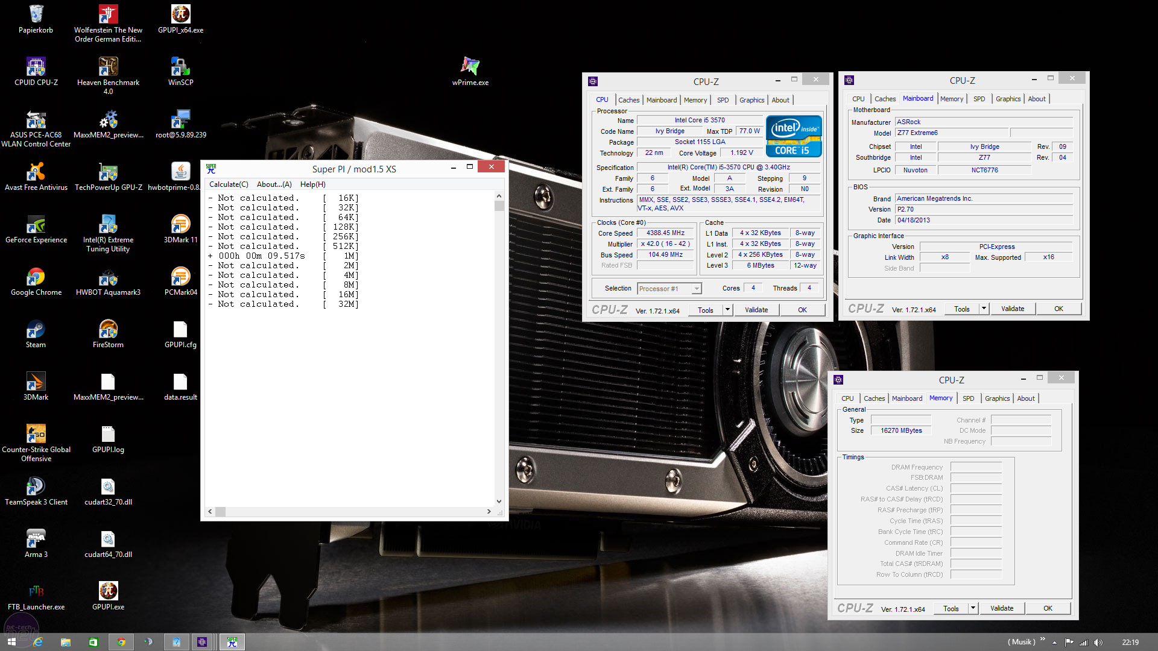The width and height of the screenshot is (1158, 651).
Task: Open Avast Free Antivirus shortcut
Action: [x=36, y=177]
